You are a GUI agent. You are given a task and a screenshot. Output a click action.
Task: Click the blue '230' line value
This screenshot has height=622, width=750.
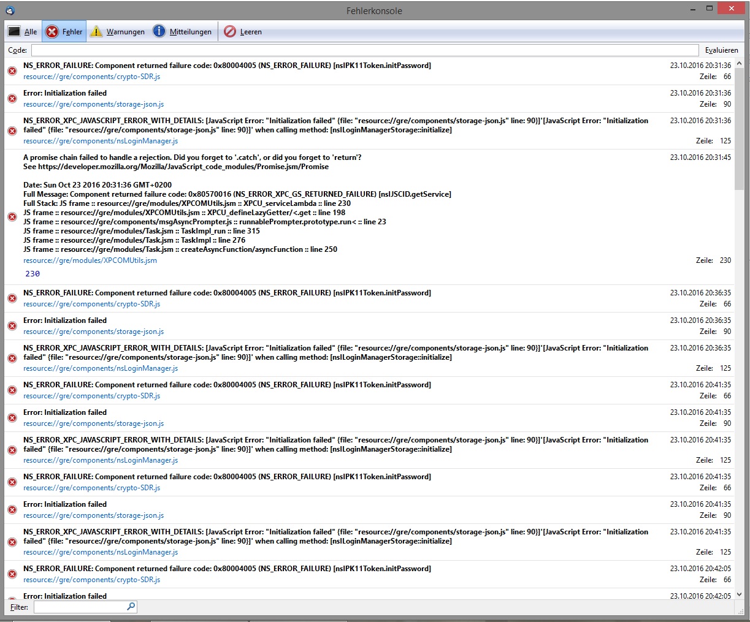click(33, 274)
